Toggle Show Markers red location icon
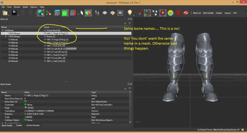The height and width of the screenshot is (133, 247). (178, 13)
